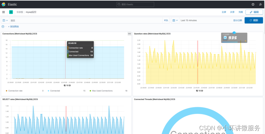Click the blue 刷新 refresh button
The width and height of the screenshot is (265, 134).
coord(254,20)
